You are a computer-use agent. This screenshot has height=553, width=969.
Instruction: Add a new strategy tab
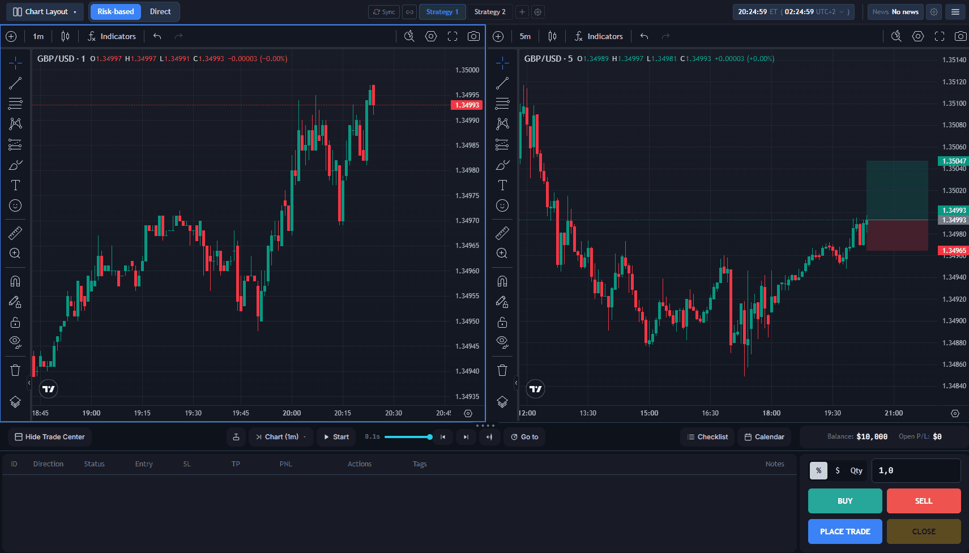pyautogui.click(x=522, y=12)
